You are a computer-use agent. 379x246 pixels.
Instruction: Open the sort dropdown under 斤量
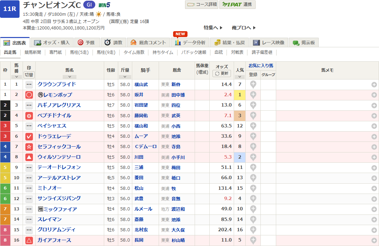(125, 77)
